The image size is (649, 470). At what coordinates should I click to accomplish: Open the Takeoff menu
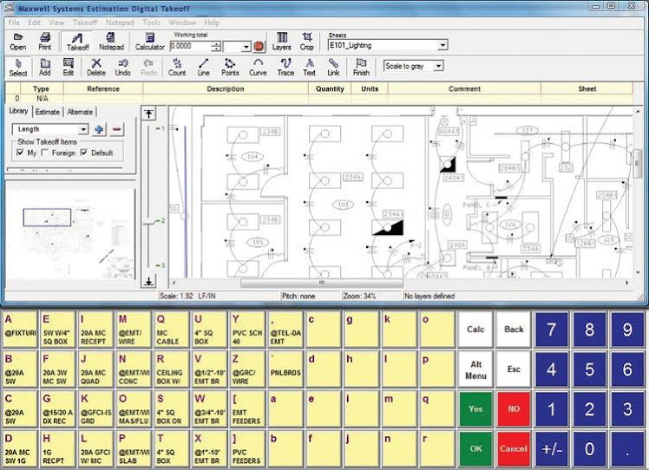coord(85,23)
